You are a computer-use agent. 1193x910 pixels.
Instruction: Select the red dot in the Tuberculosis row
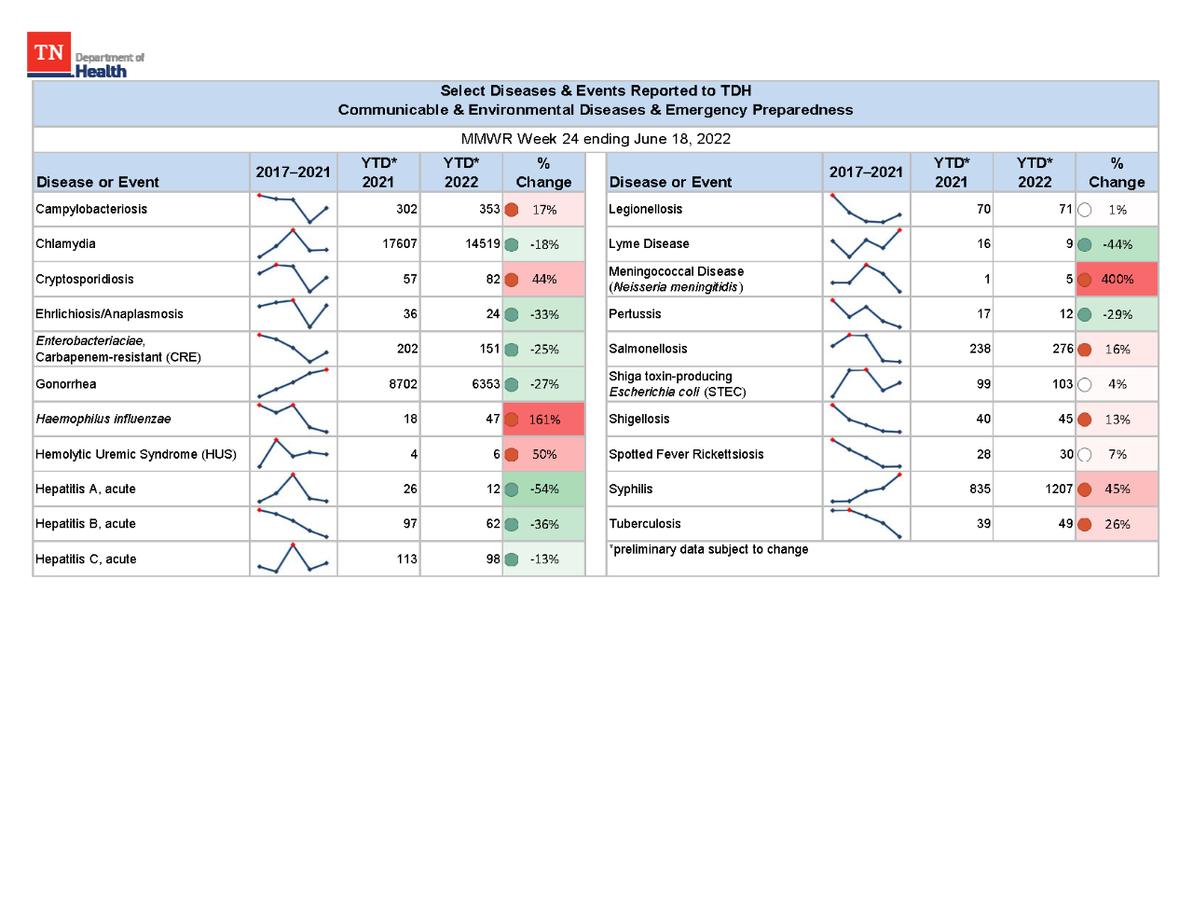1085,524
